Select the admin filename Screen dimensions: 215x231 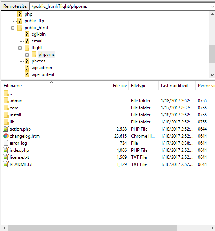point(16,101)
